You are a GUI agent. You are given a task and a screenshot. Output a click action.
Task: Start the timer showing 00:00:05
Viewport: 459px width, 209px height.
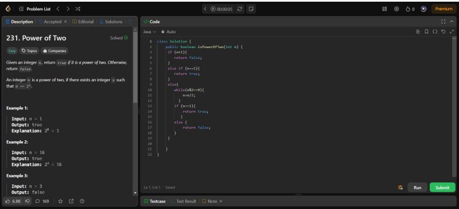221,9
